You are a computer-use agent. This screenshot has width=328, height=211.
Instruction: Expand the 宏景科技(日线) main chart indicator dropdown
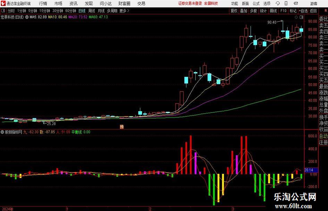[27, 17]
